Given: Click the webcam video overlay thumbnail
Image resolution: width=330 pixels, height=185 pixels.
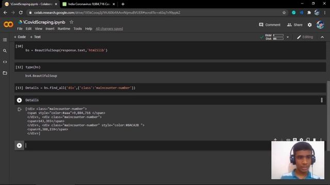Looking at the screenshot, I should (x=298, y=160).
